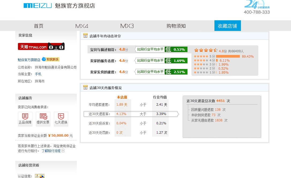Click the 买家无理由退款 1838 entry
Image resolution: width=291 pixels, height=178 pixels.
209,120
